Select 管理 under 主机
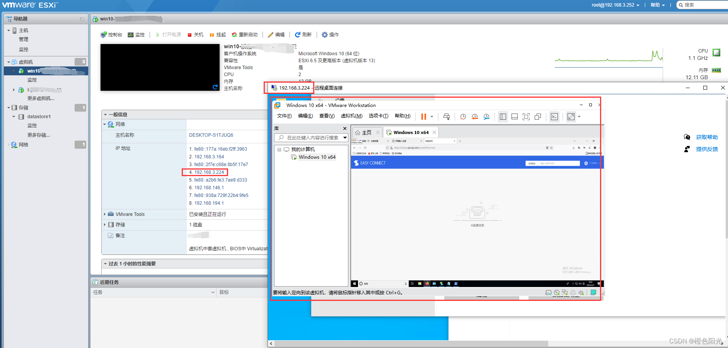728x348 pixels. pyautogui.click(x=24, y=39)
